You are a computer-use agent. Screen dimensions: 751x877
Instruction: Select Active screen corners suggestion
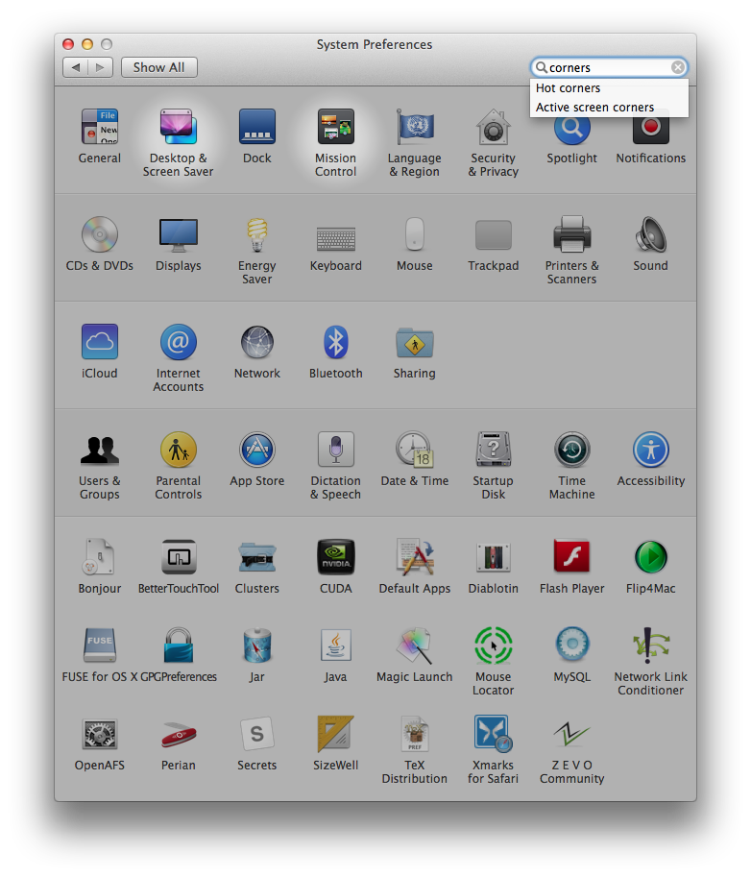point(609,108)
